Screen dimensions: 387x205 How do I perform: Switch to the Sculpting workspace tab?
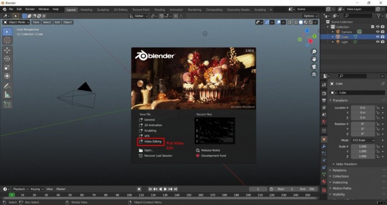click(104, 9)
